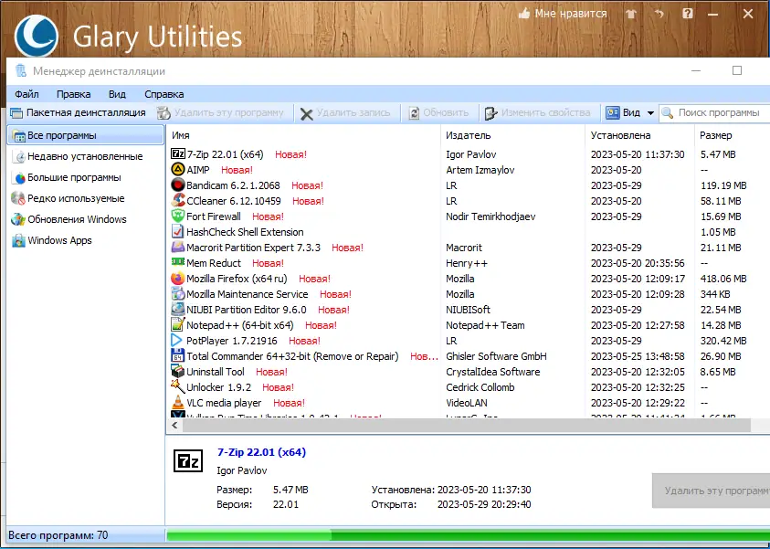Screen dimensions: 770x549
Task: Click Изменить свойства toolbar button
Action: pyautogui.click(x=538, y=113)
